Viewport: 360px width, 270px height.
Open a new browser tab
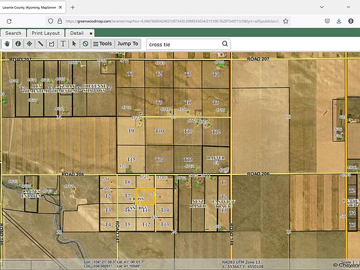72,7
